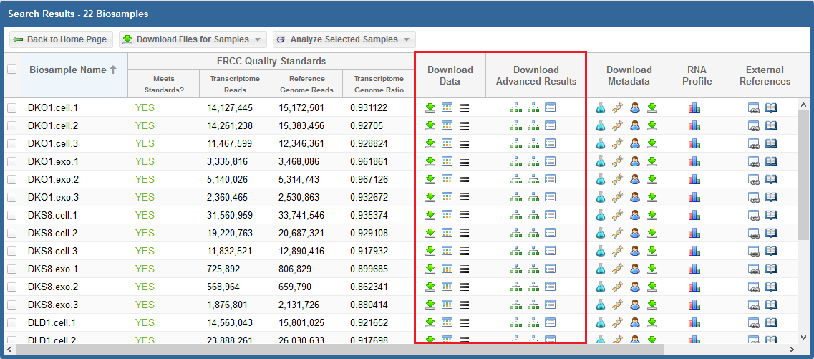Open Analyze Selected Samples dropdown menu
Screen dimensions: 814x359
point(344,39)
